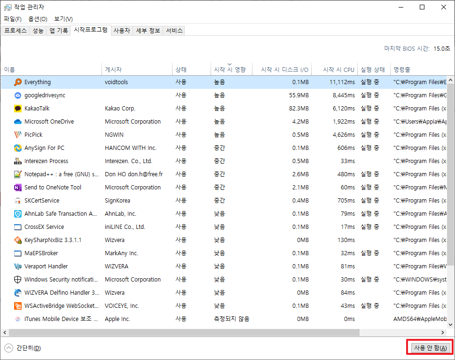
Task: Click the horizontal scrollbar thumb
Action: pyautogui.click(x=184, y=332)
